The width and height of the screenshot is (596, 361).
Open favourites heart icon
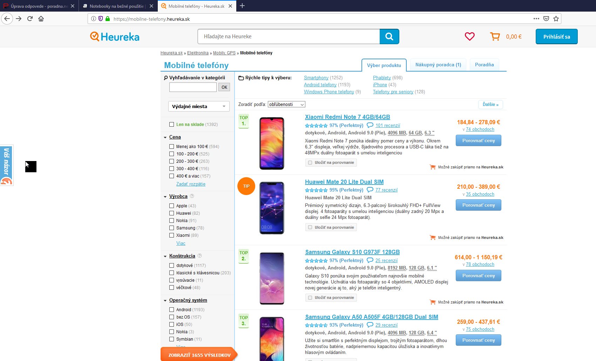[x=470, y=36]
